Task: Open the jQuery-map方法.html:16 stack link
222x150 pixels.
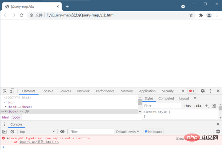Action: click(x=39, y=142)
